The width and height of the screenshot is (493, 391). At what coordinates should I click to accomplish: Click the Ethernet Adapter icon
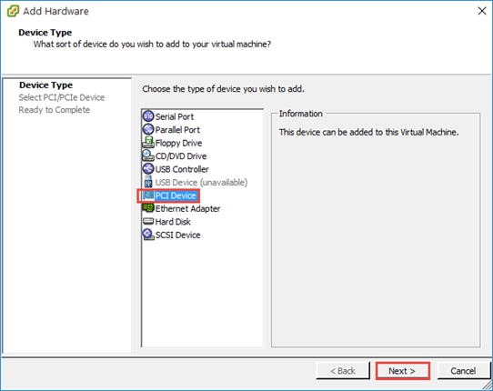[x=148, y=208]
